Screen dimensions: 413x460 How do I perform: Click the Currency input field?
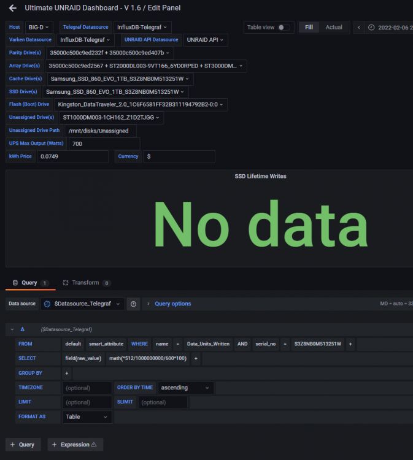[179, 156]
